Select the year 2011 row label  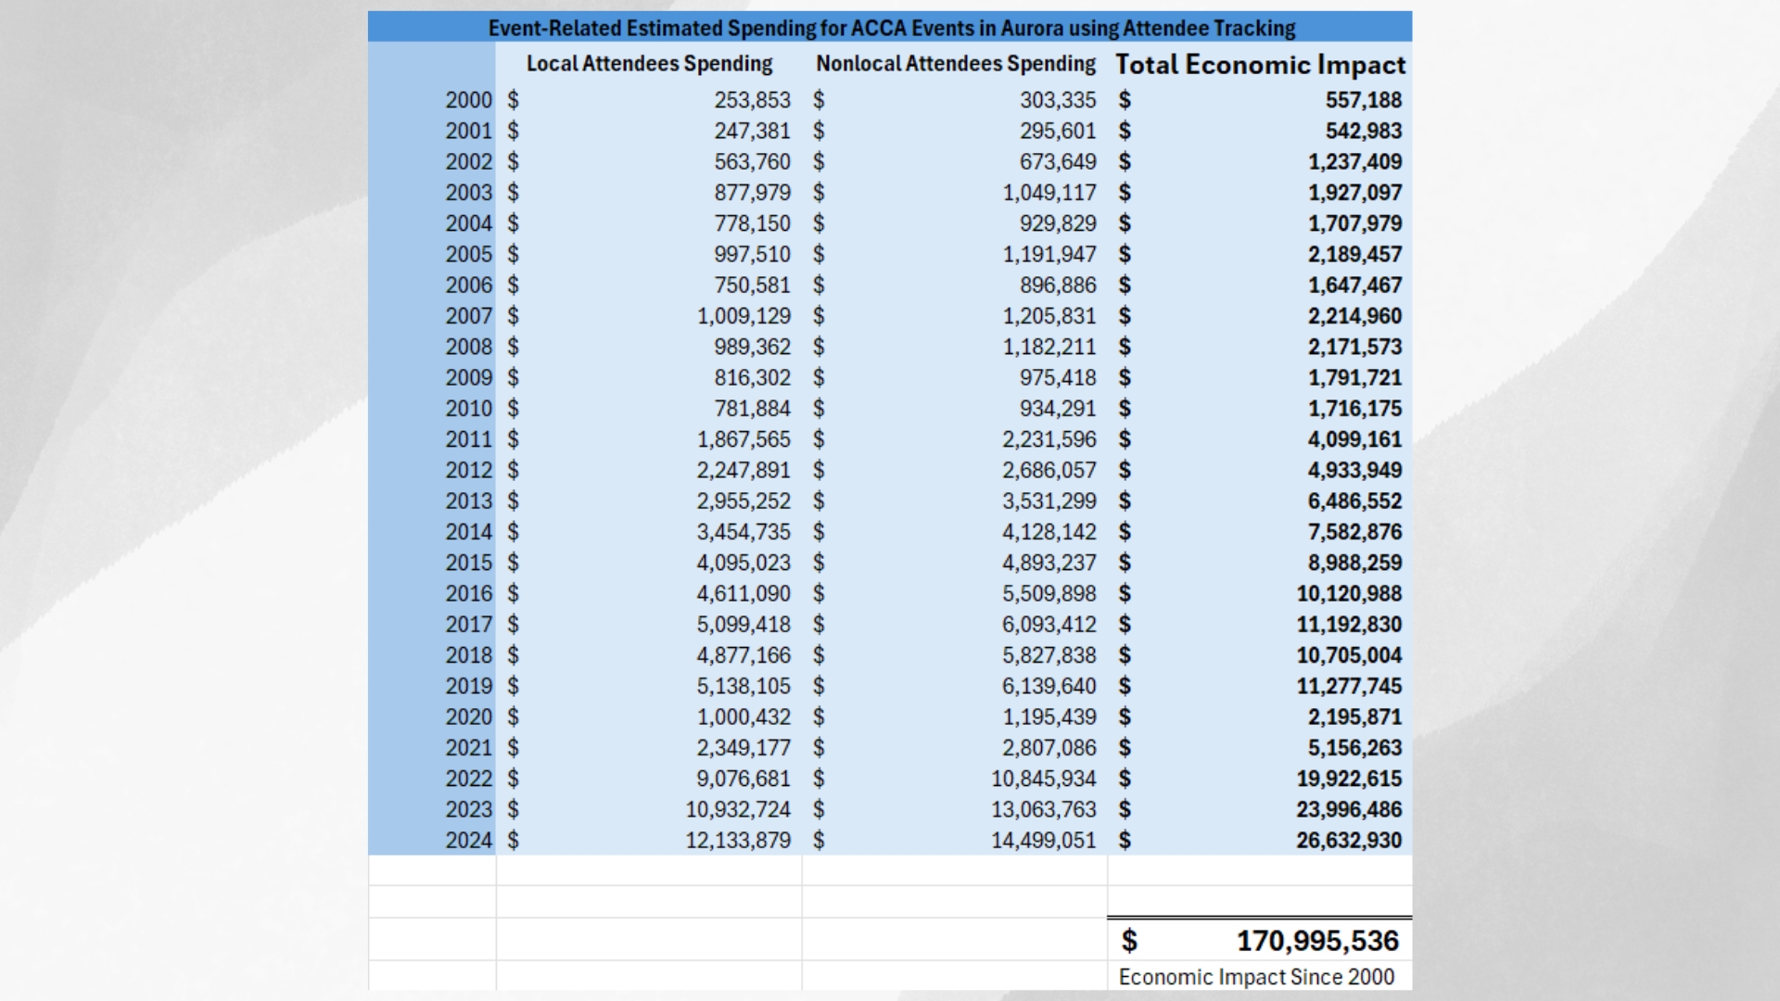(x=468, y=439)
